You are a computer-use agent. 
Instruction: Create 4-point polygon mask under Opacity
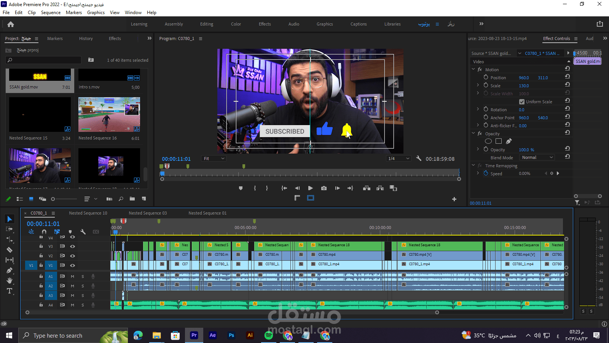point(499,141)
